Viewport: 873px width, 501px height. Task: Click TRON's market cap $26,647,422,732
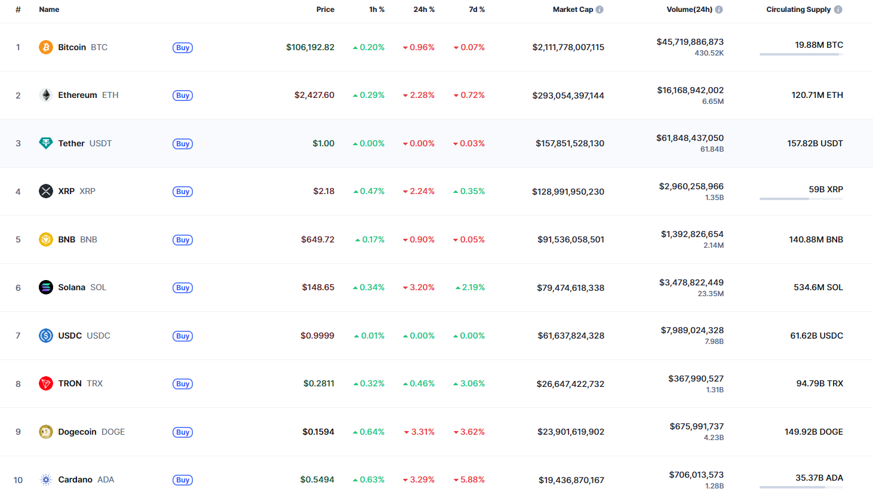pos(570,384)
